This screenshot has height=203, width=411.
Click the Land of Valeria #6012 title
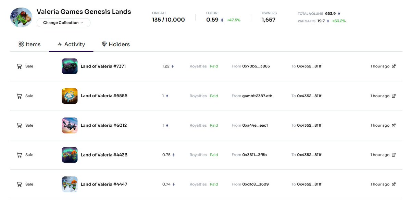coord(104,125)
